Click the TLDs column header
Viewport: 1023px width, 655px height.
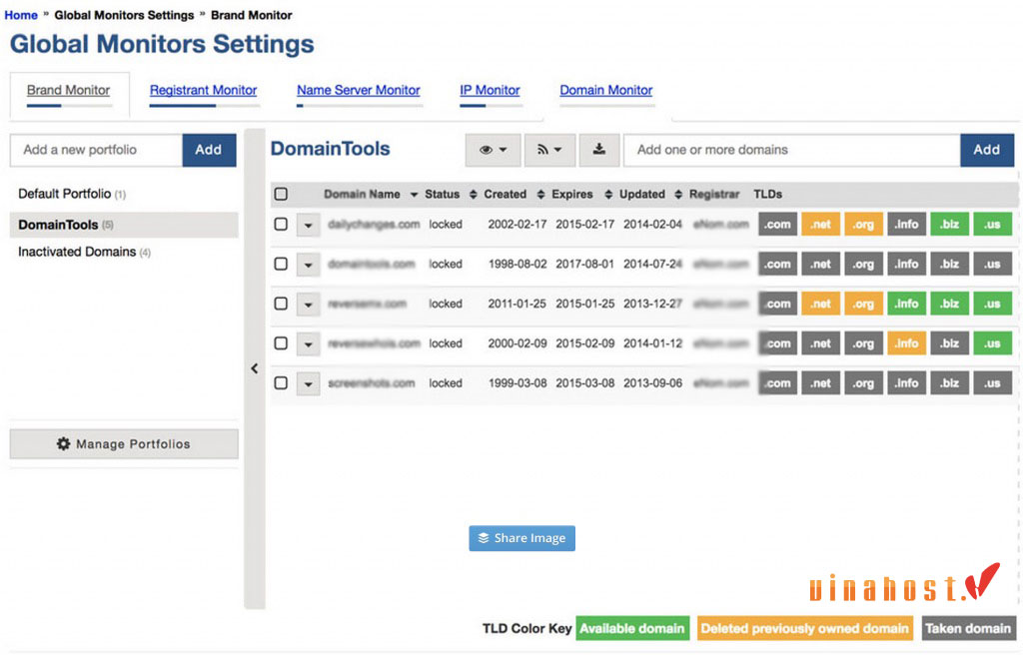(x=768, y=195)
